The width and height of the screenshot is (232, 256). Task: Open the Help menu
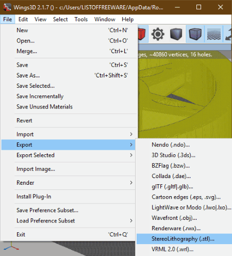coord(127,19)
